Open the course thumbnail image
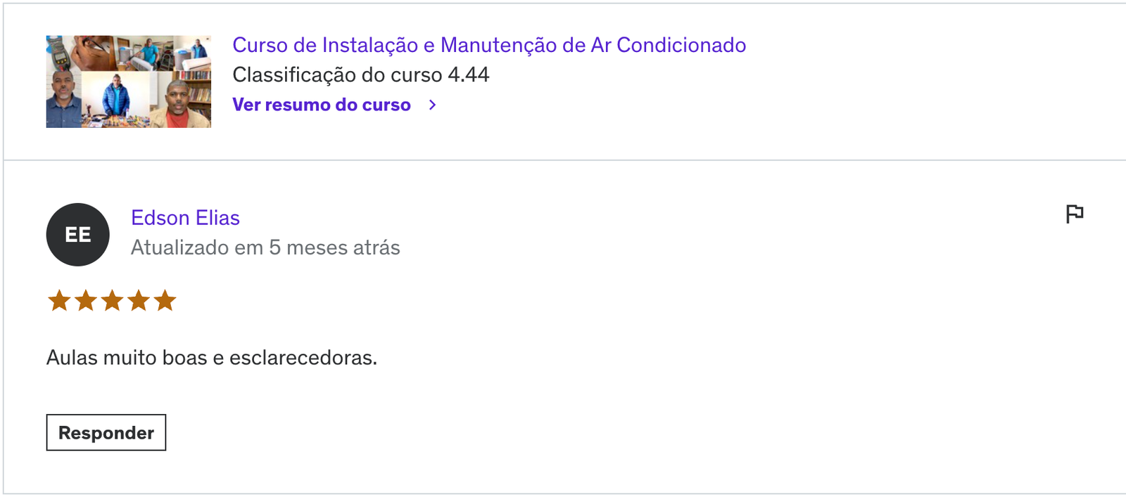 pos(129,82)
